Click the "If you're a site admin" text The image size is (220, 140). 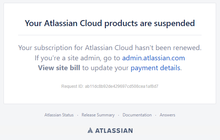[68, 58]
